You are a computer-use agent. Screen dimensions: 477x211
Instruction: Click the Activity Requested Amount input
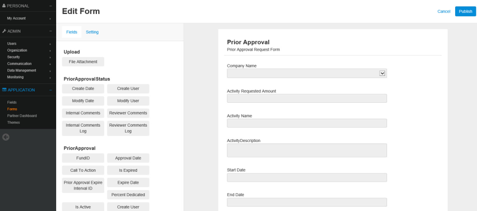[307, 98]
